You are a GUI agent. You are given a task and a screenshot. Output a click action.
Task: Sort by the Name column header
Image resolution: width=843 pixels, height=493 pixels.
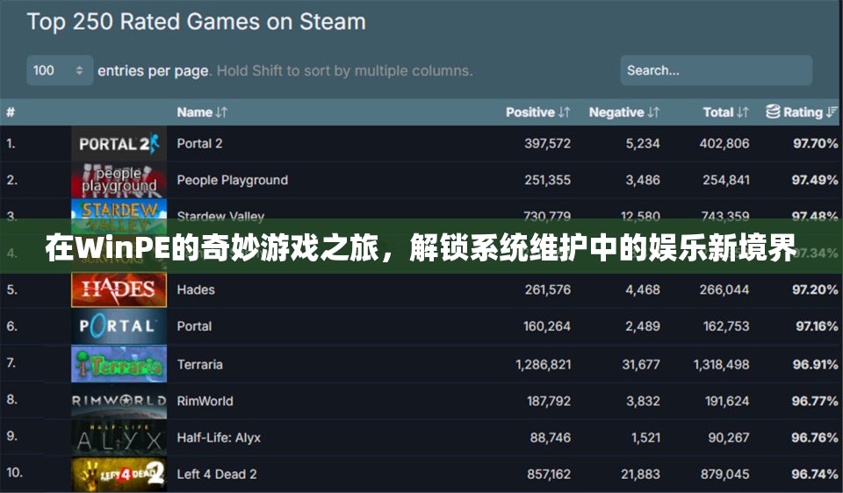point(202,112)
